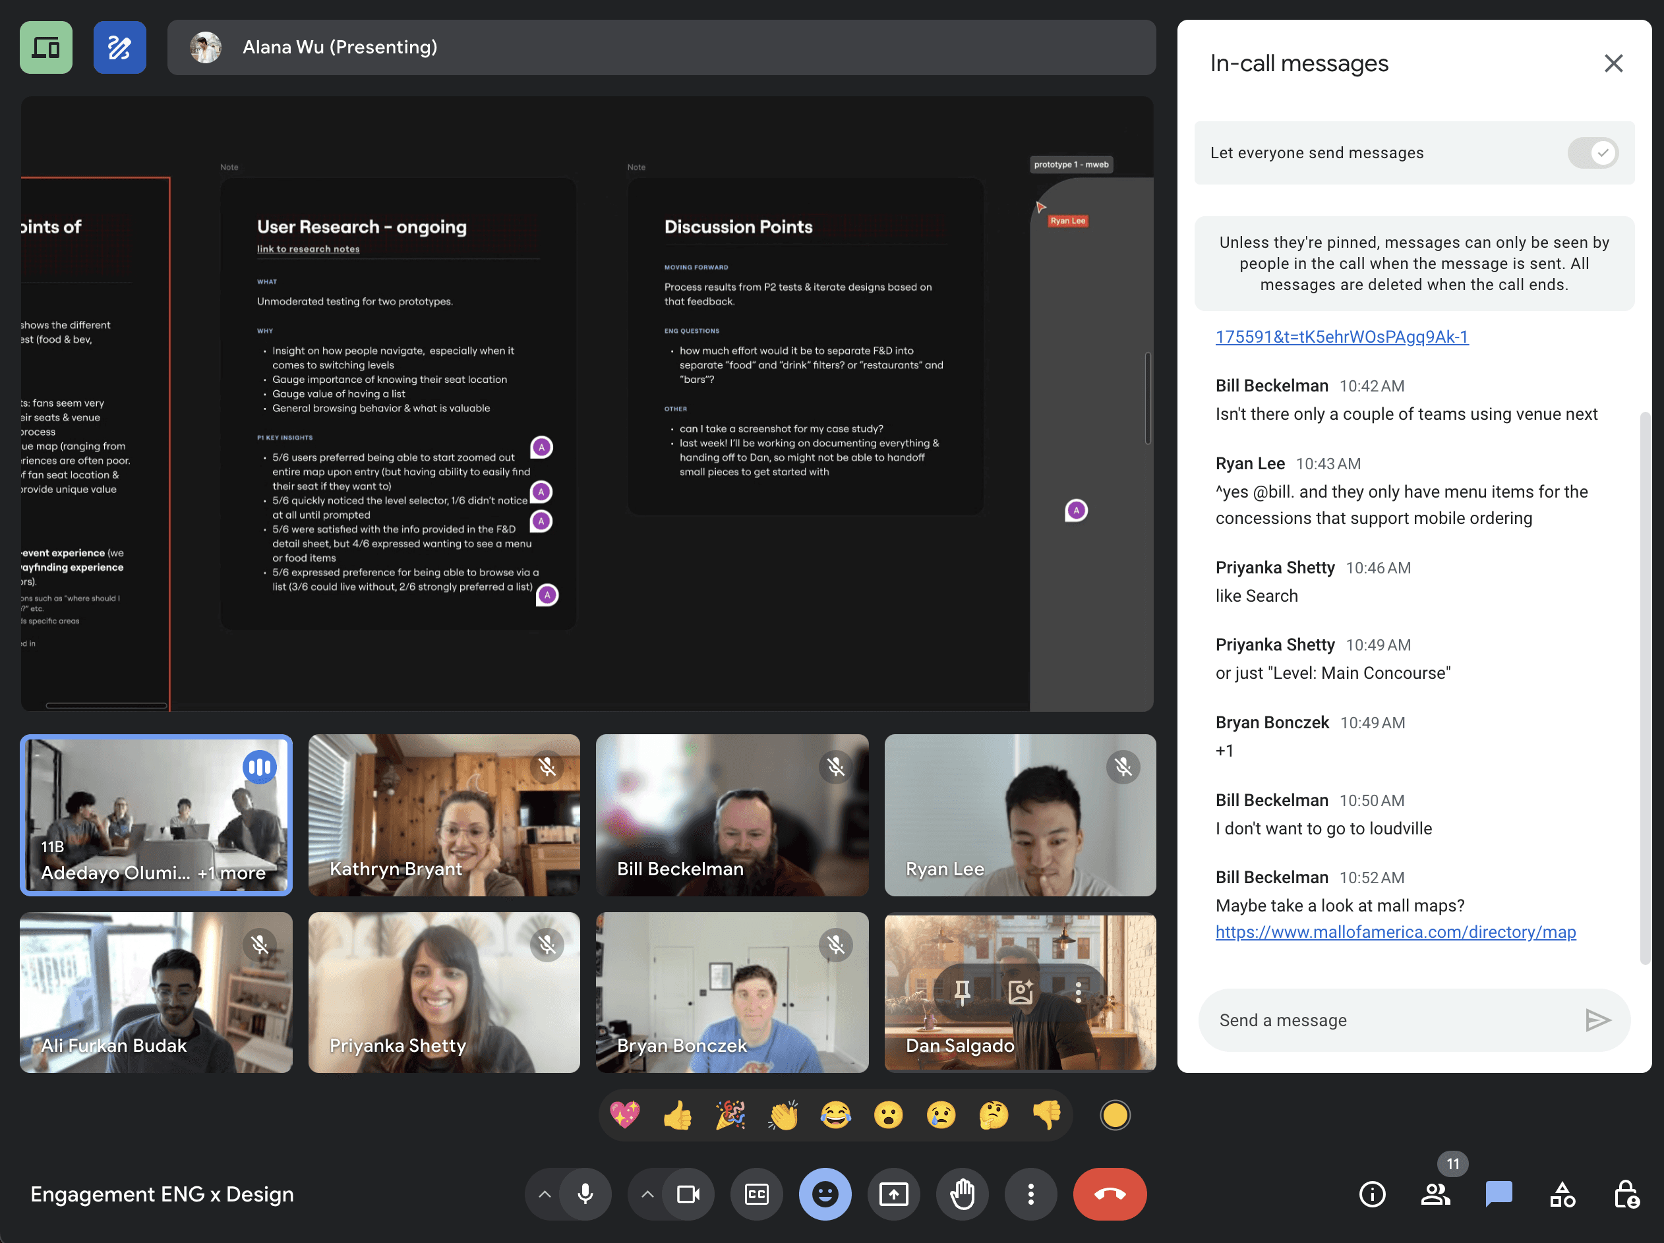This screenshot has height=1243, width=1664.
Task: Open the yellow skin tone selector circle
Action: pyautogui.click(x=1114, y=1114)
